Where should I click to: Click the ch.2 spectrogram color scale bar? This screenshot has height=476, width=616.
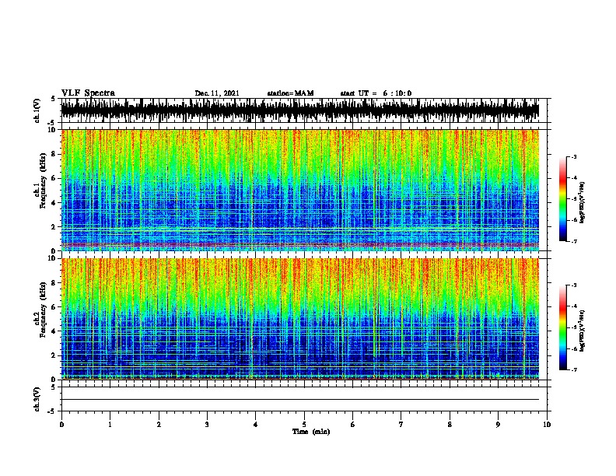563,327
